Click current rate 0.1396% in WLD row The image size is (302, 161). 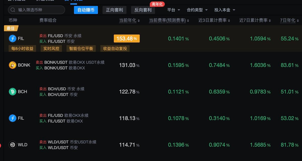coord(178,145)
